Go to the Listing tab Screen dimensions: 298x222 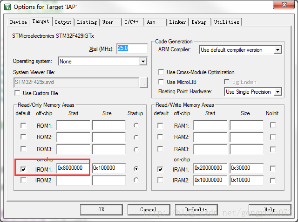click(87, 22)
